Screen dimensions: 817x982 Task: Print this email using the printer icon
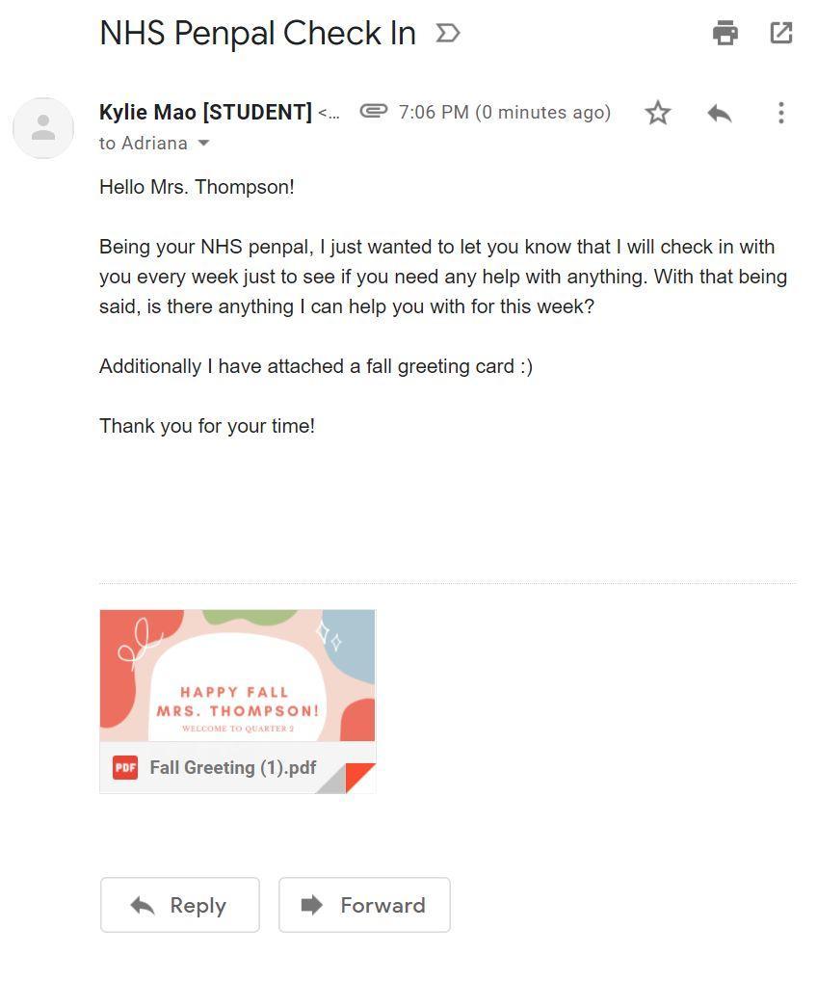coord(725,33)
